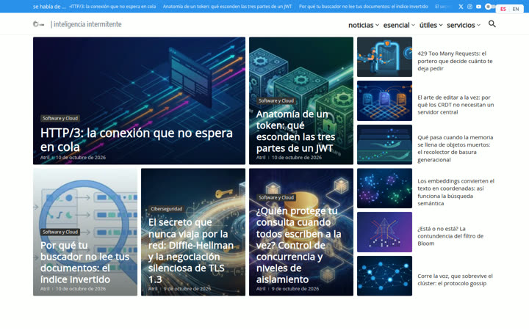Open 'Corre la voz' gossip protocol link

point(455,279)
